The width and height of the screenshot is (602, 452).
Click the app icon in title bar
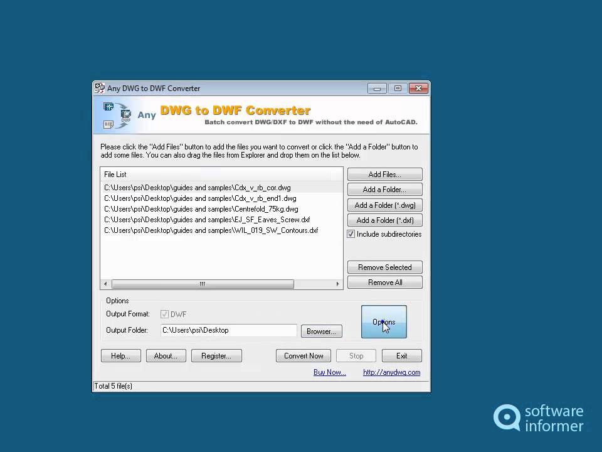click(x=100, y=88)
